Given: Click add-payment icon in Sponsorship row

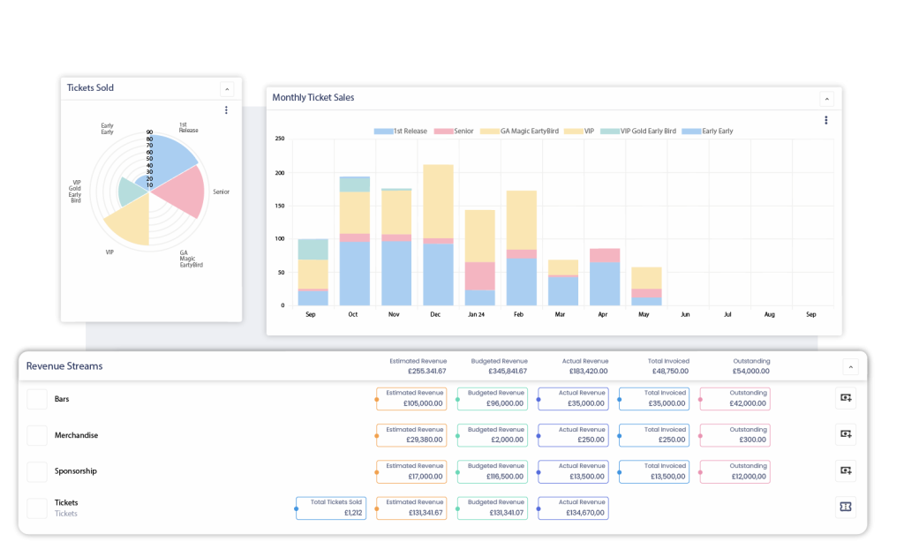Looking at the screenshot, I should [845, 470].
